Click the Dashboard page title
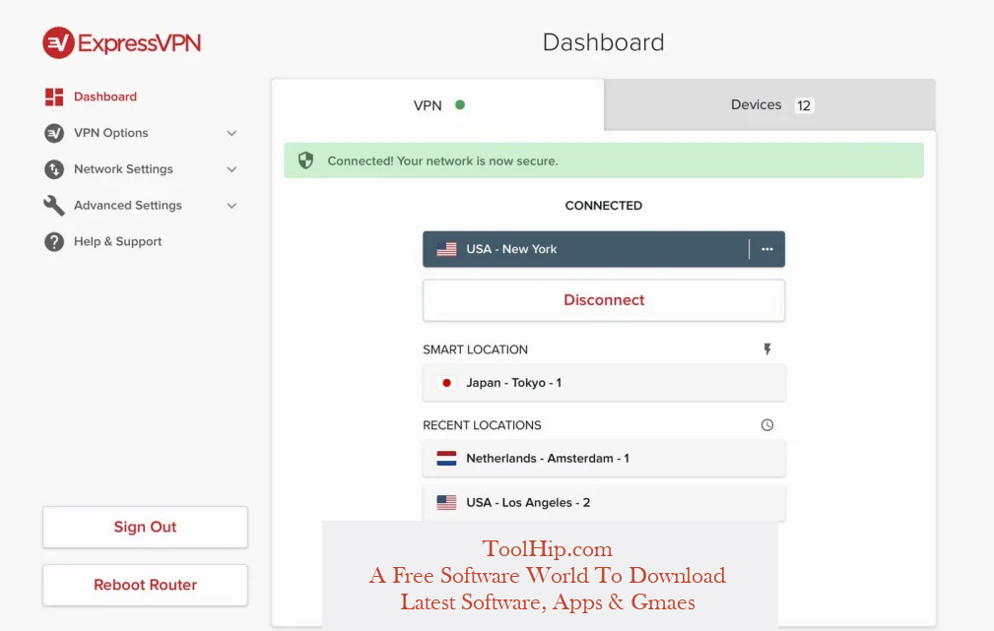 pos(604,42)
